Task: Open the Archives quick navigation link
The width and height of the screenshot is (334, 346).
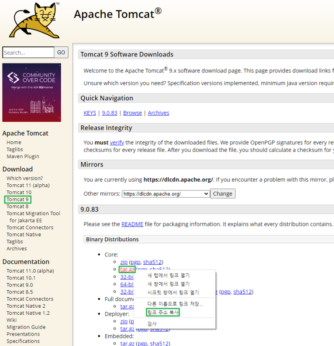Action: click(x=158, y=113)
